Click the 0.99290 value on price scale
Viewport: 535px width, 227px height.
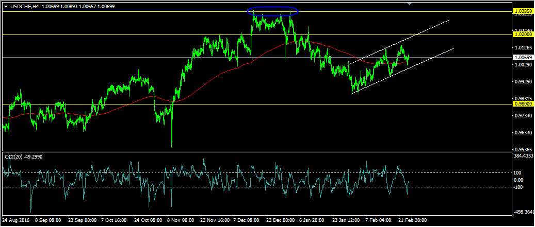(523, 82)
